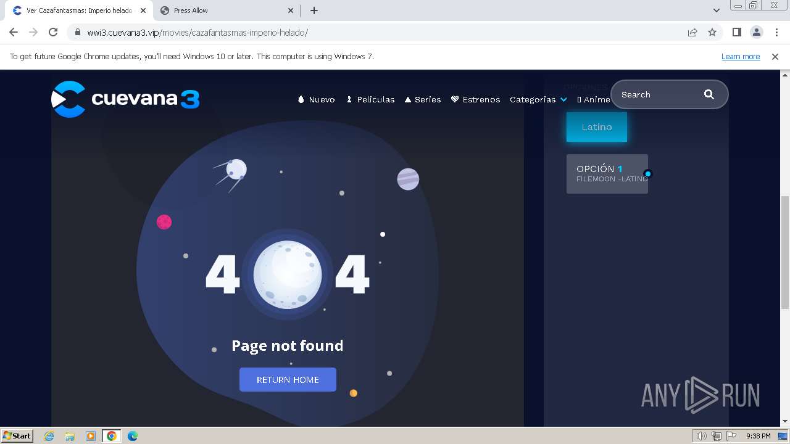Screen dimensions: 790x444
Task: Open the volume tray icon
Action: pyautogui.click(x=701, y=436)
